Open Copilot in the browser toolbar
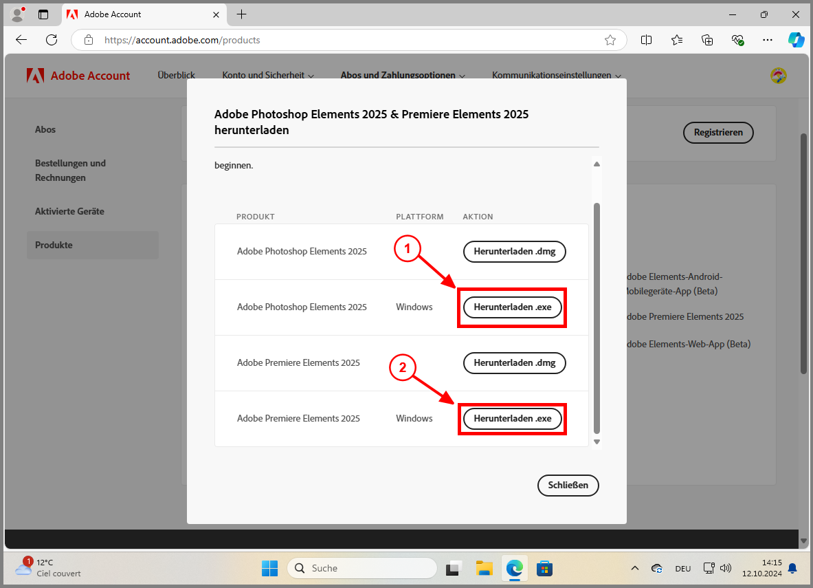The width and height of the screenshot is (813, 588). point(796,39)
